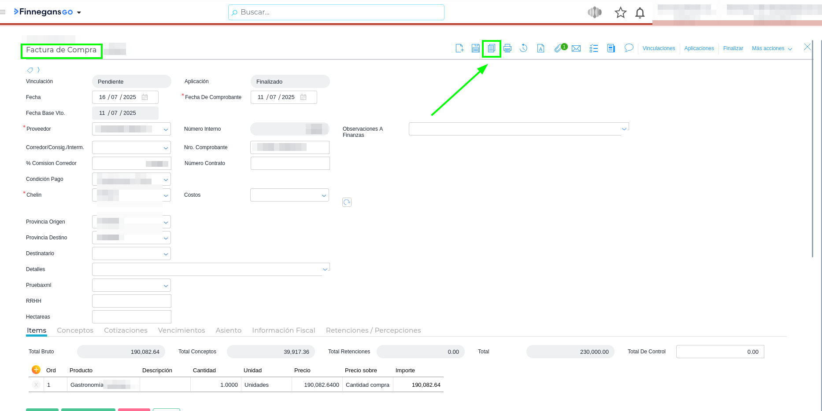Send by email using the envelope icon
Image resolution: width=822 pixels, height=411 pixels.
tap(576, 48)
